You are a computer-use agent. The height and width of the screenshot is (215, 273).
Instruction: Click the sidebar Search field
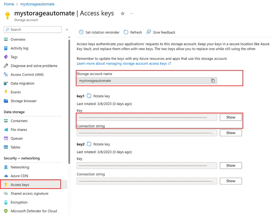pyautogui.click(x=33, y=30)
